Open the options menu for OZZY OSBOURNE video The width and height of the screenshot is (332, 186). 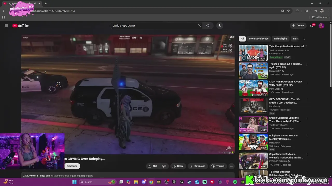pyautogui.click(x=307, y=100)
